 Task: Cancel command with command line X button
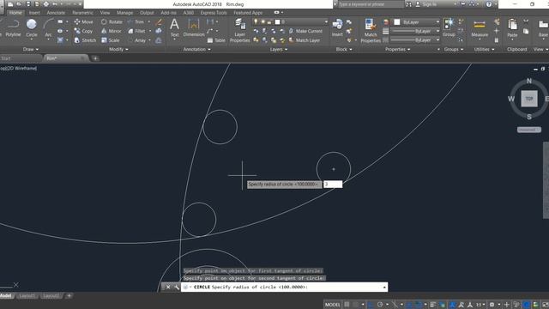coord(168,287)
